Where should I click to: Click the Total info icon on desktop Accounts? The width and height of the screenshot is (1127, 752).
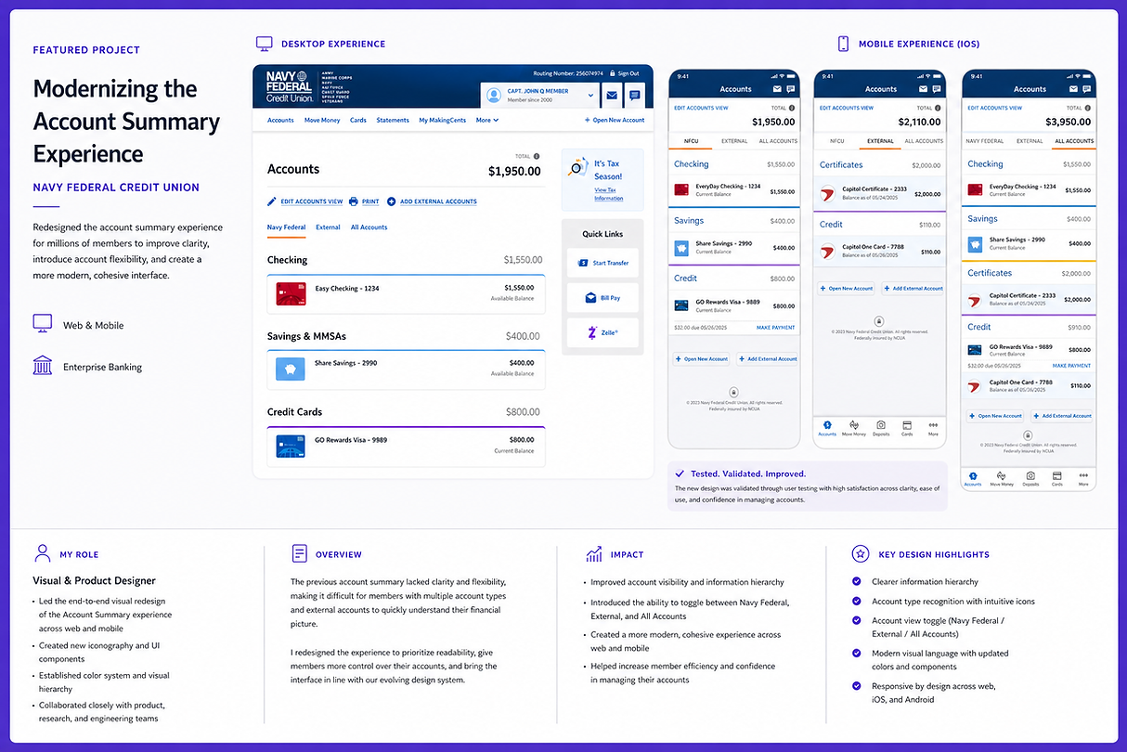click(x=537, y=156)
